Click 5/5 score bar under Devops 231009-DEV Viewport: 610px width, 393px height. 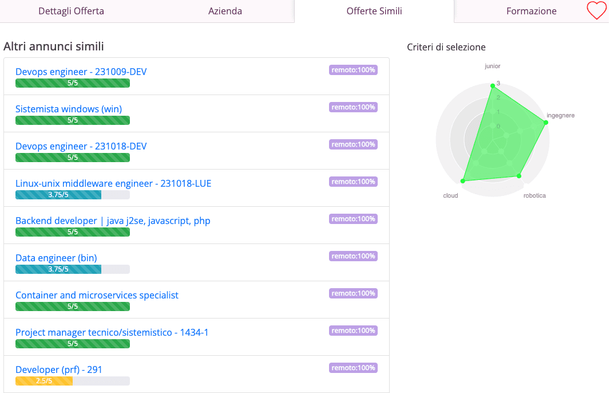click(72, 83)
